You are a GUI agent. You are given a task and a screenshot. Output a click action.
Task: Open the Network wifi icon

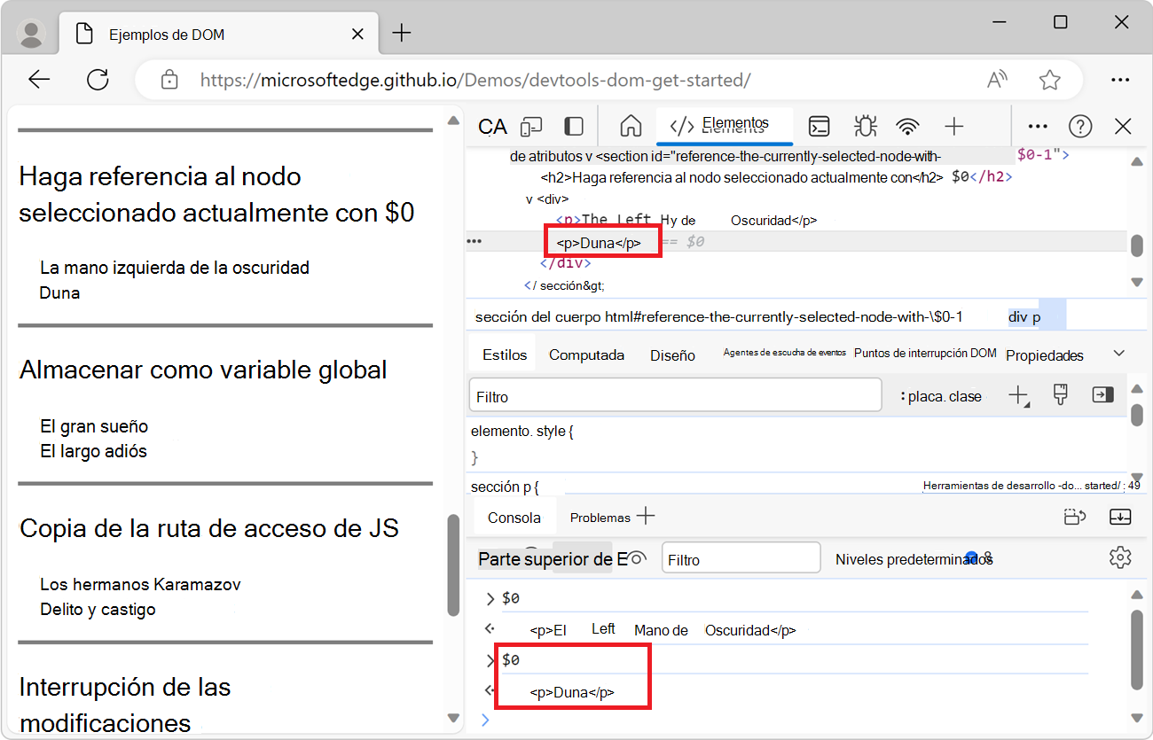(907, 127)
